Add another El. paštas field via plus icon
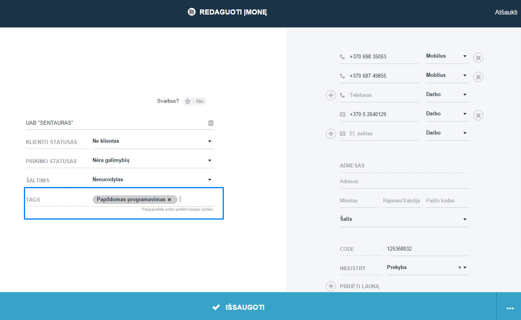The image size is (521, 320). [331, 134]
